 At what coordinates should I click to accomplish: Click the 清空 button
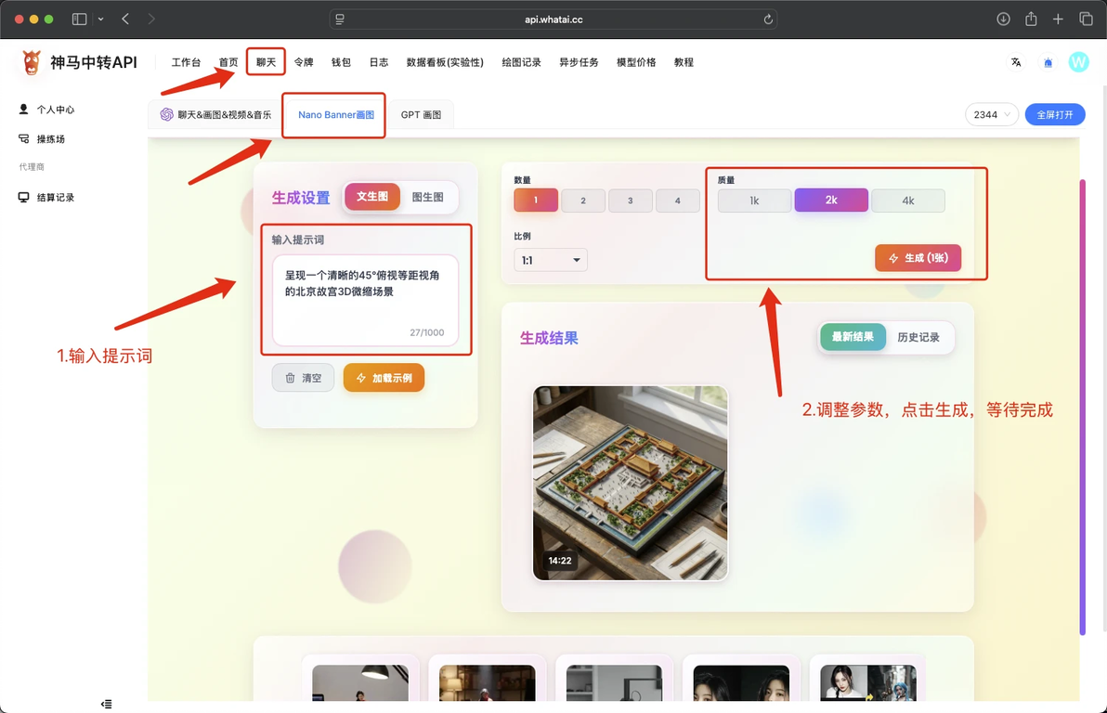click(x=303, y=378)
